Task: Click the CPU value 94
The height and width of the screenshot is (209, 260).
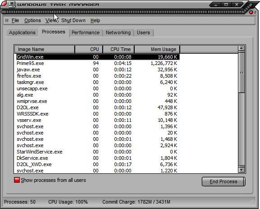Action: tap(96, 63)
